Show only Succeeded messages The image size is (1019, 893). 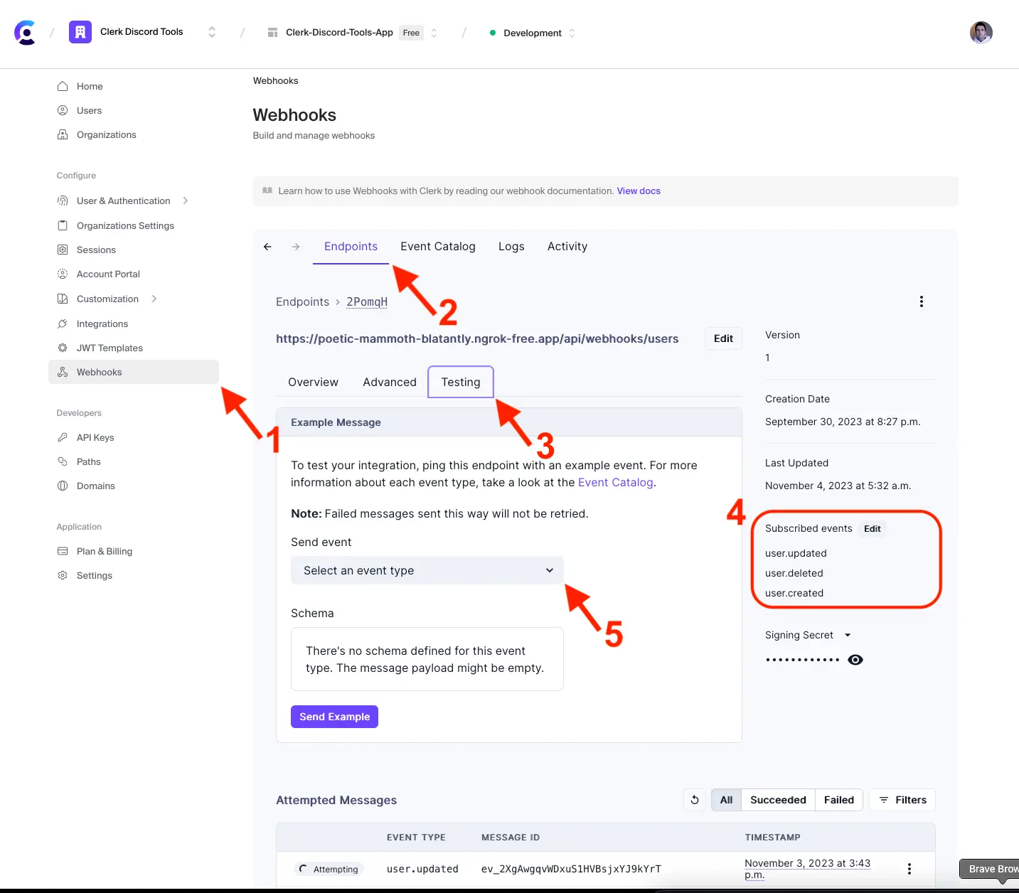point(778,800)
